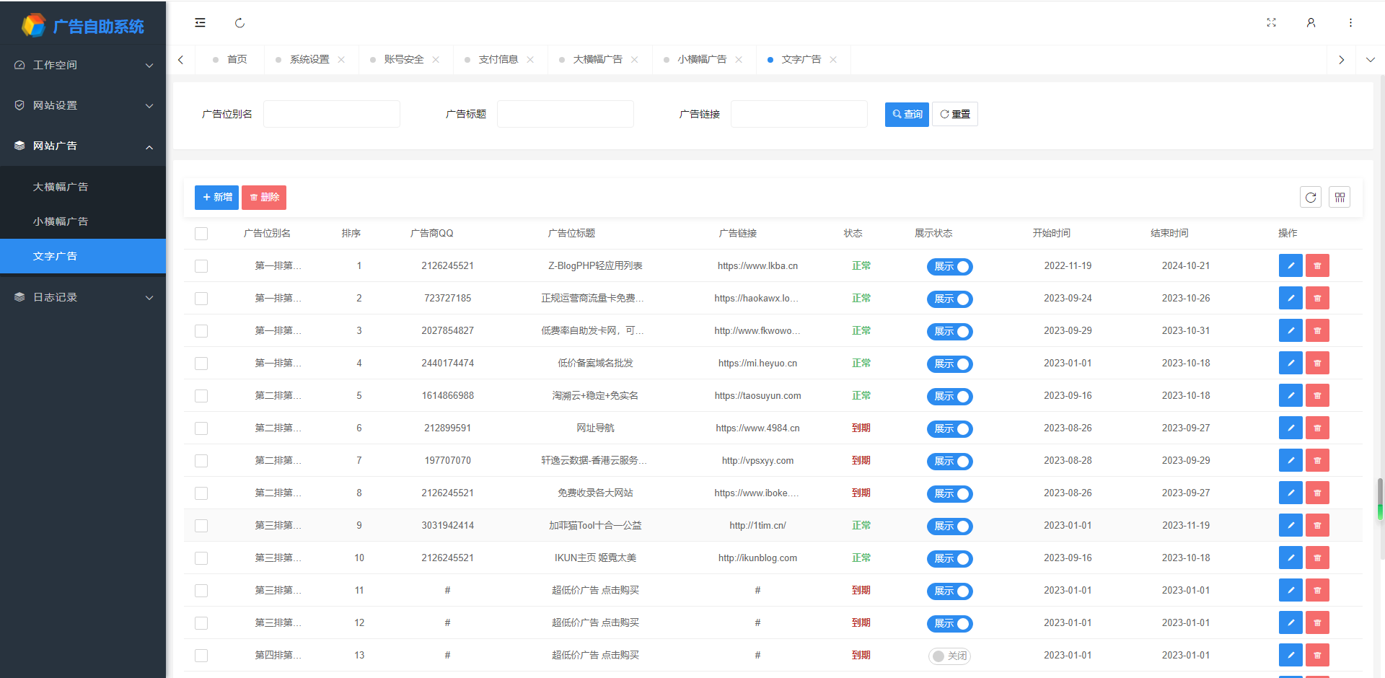Open the tab options dropdown chevron
Image resolution: width=1385 pixels, height=678 pixels.
point(1370,60)
